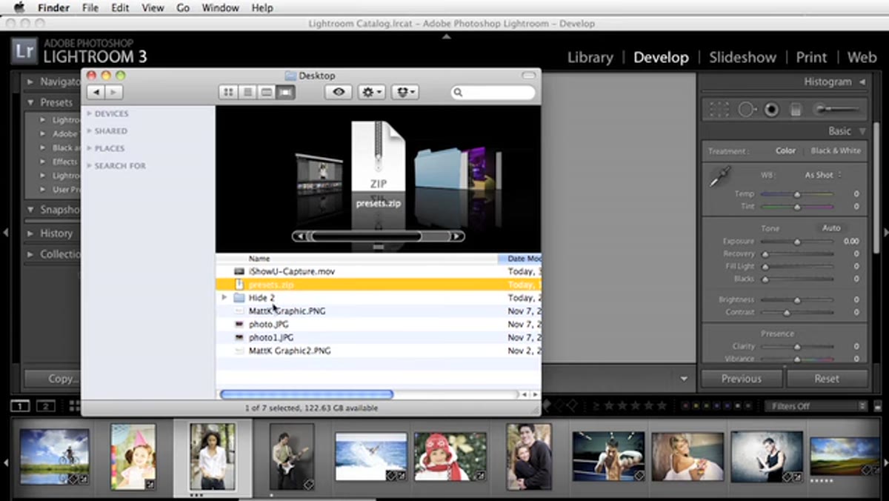This screenshot has height=501, width=889.
Task: Select the Spot Removal tool
Action: pos(747,110)
